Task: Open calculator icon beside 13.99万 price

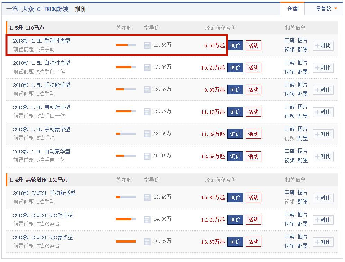Action: pos(147,134)
